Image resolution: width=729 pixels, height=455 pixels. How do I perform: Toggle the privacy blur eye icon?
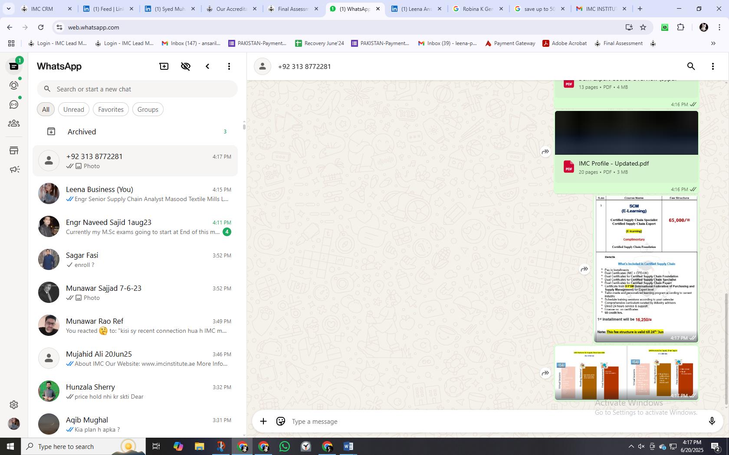(x=186, y=66)
